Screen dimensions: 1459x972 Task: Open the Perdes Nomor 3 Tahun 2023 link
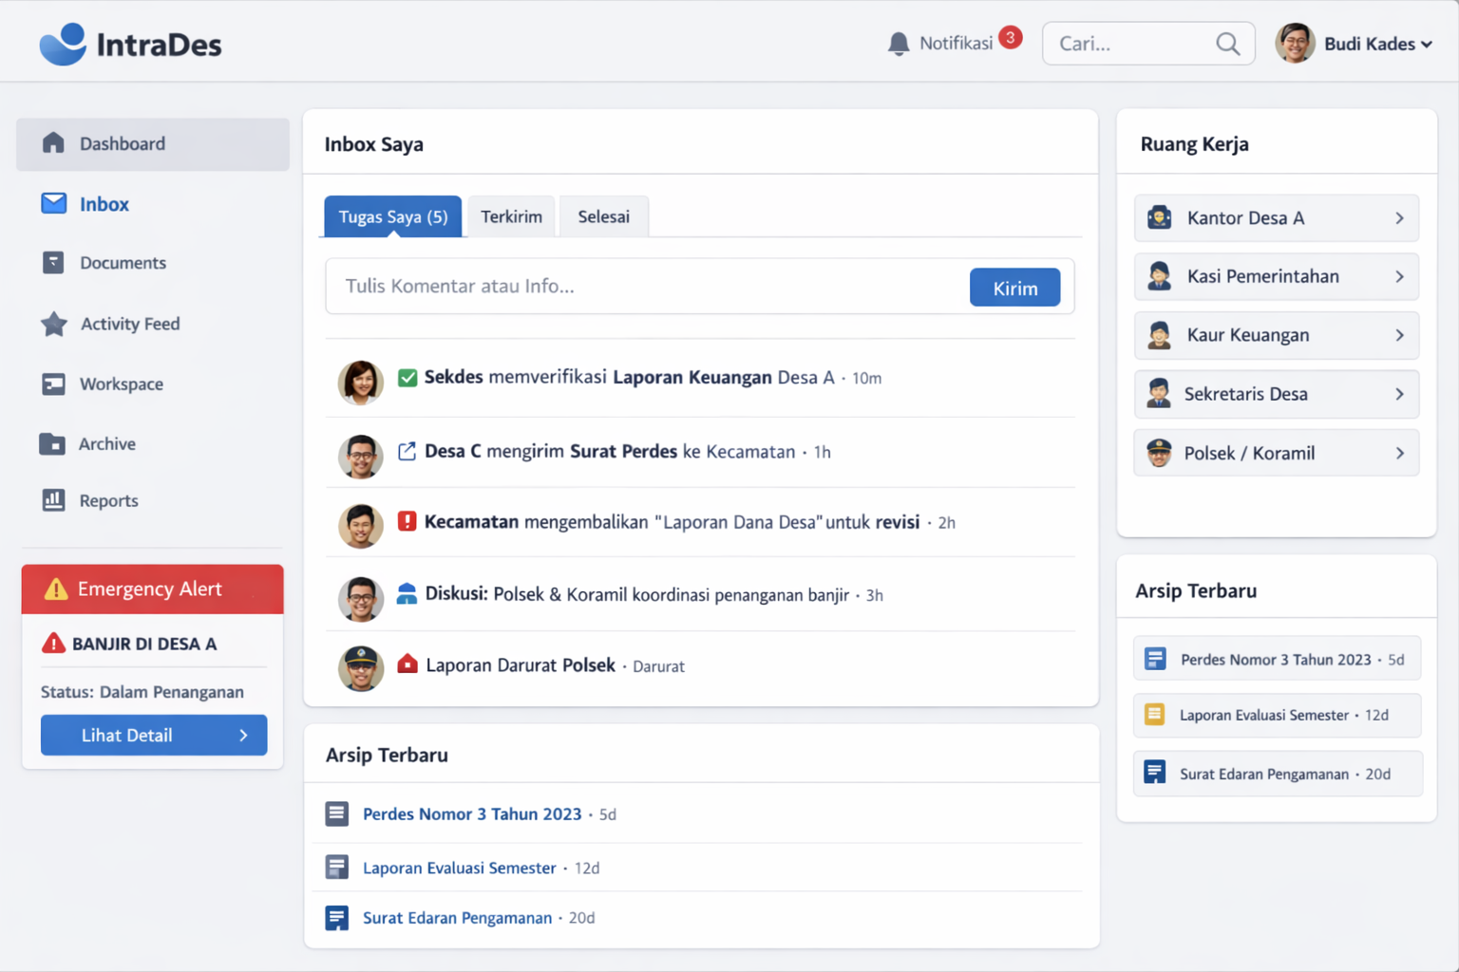coord(471,814)
